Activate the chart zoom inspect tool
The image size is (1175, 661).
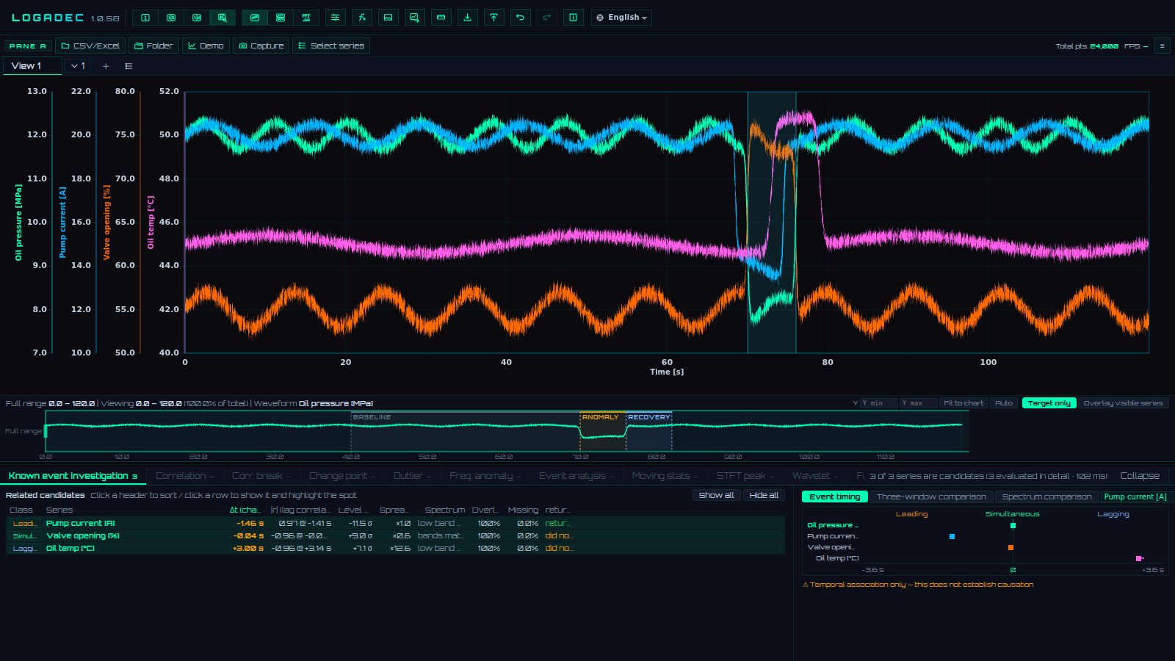(x=223, y=18)
